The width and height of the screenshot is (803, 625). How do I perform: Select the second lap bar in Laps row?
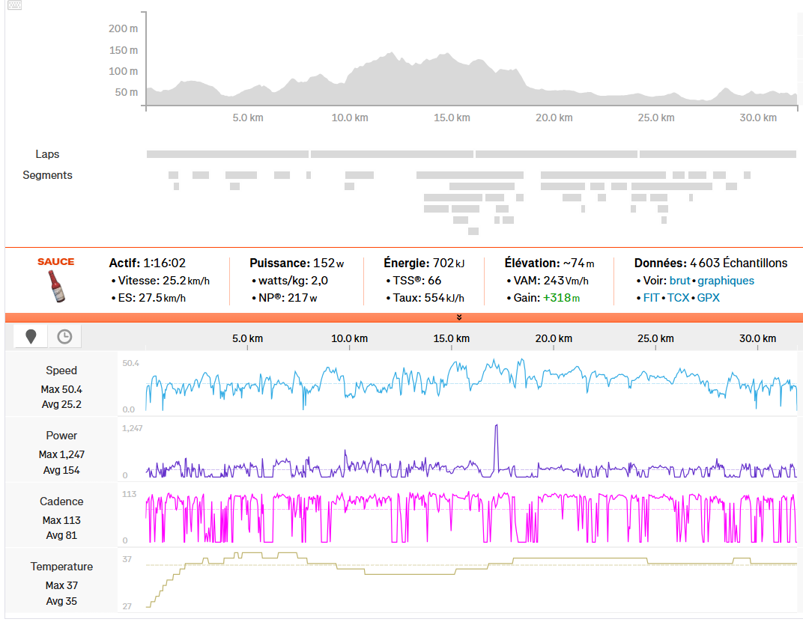(x=392, y=154)
